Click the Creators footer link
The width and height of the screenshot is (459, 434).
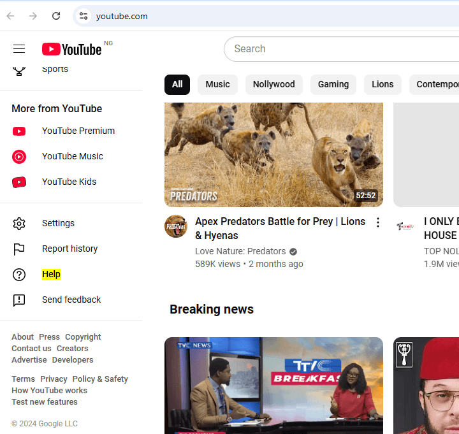pyautogui.click(x=72, y=349)
